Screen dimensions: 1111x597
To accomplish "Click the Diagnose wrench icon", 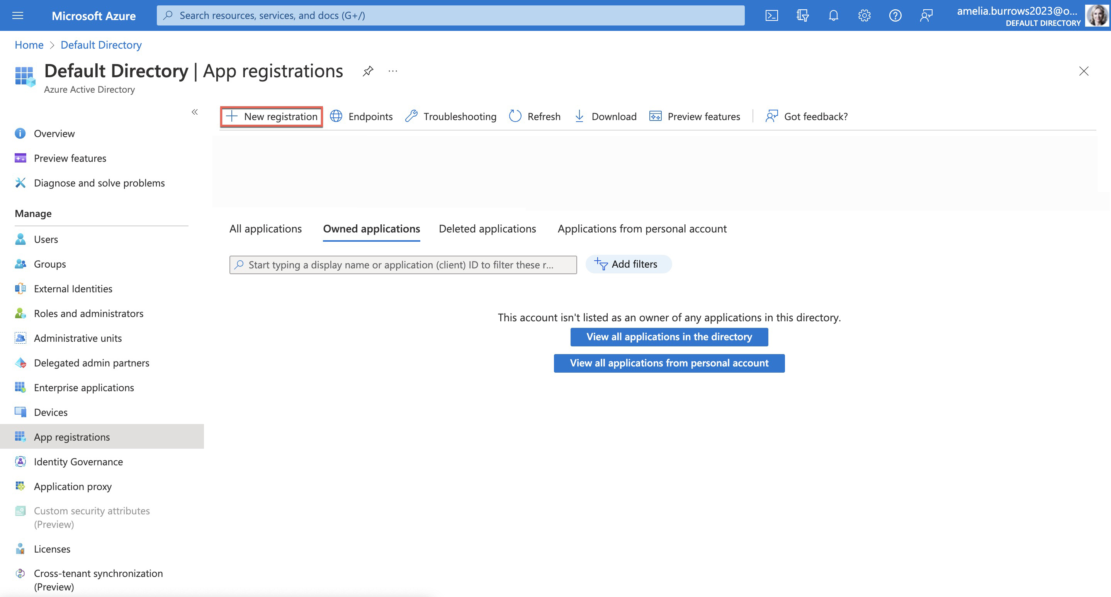I will click(x=20, y=183).
